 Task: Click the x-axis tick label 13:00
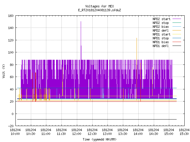pos(107,134)
